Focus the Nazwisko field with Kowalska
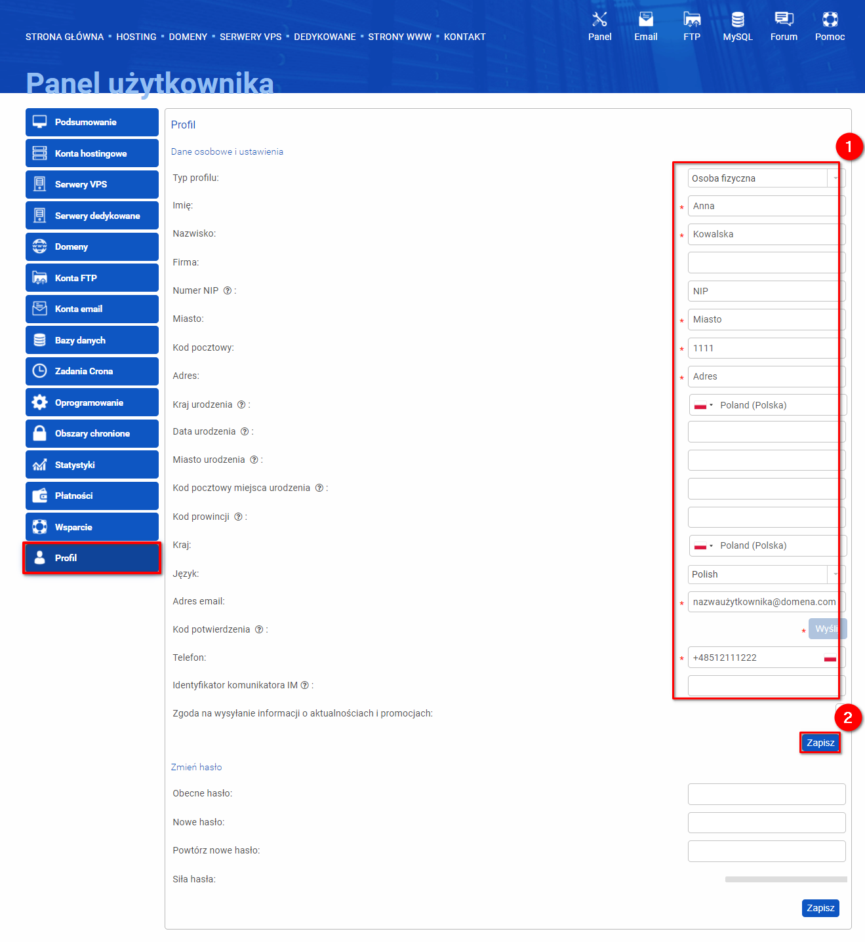The image size is (865, 942). [767, 234]
